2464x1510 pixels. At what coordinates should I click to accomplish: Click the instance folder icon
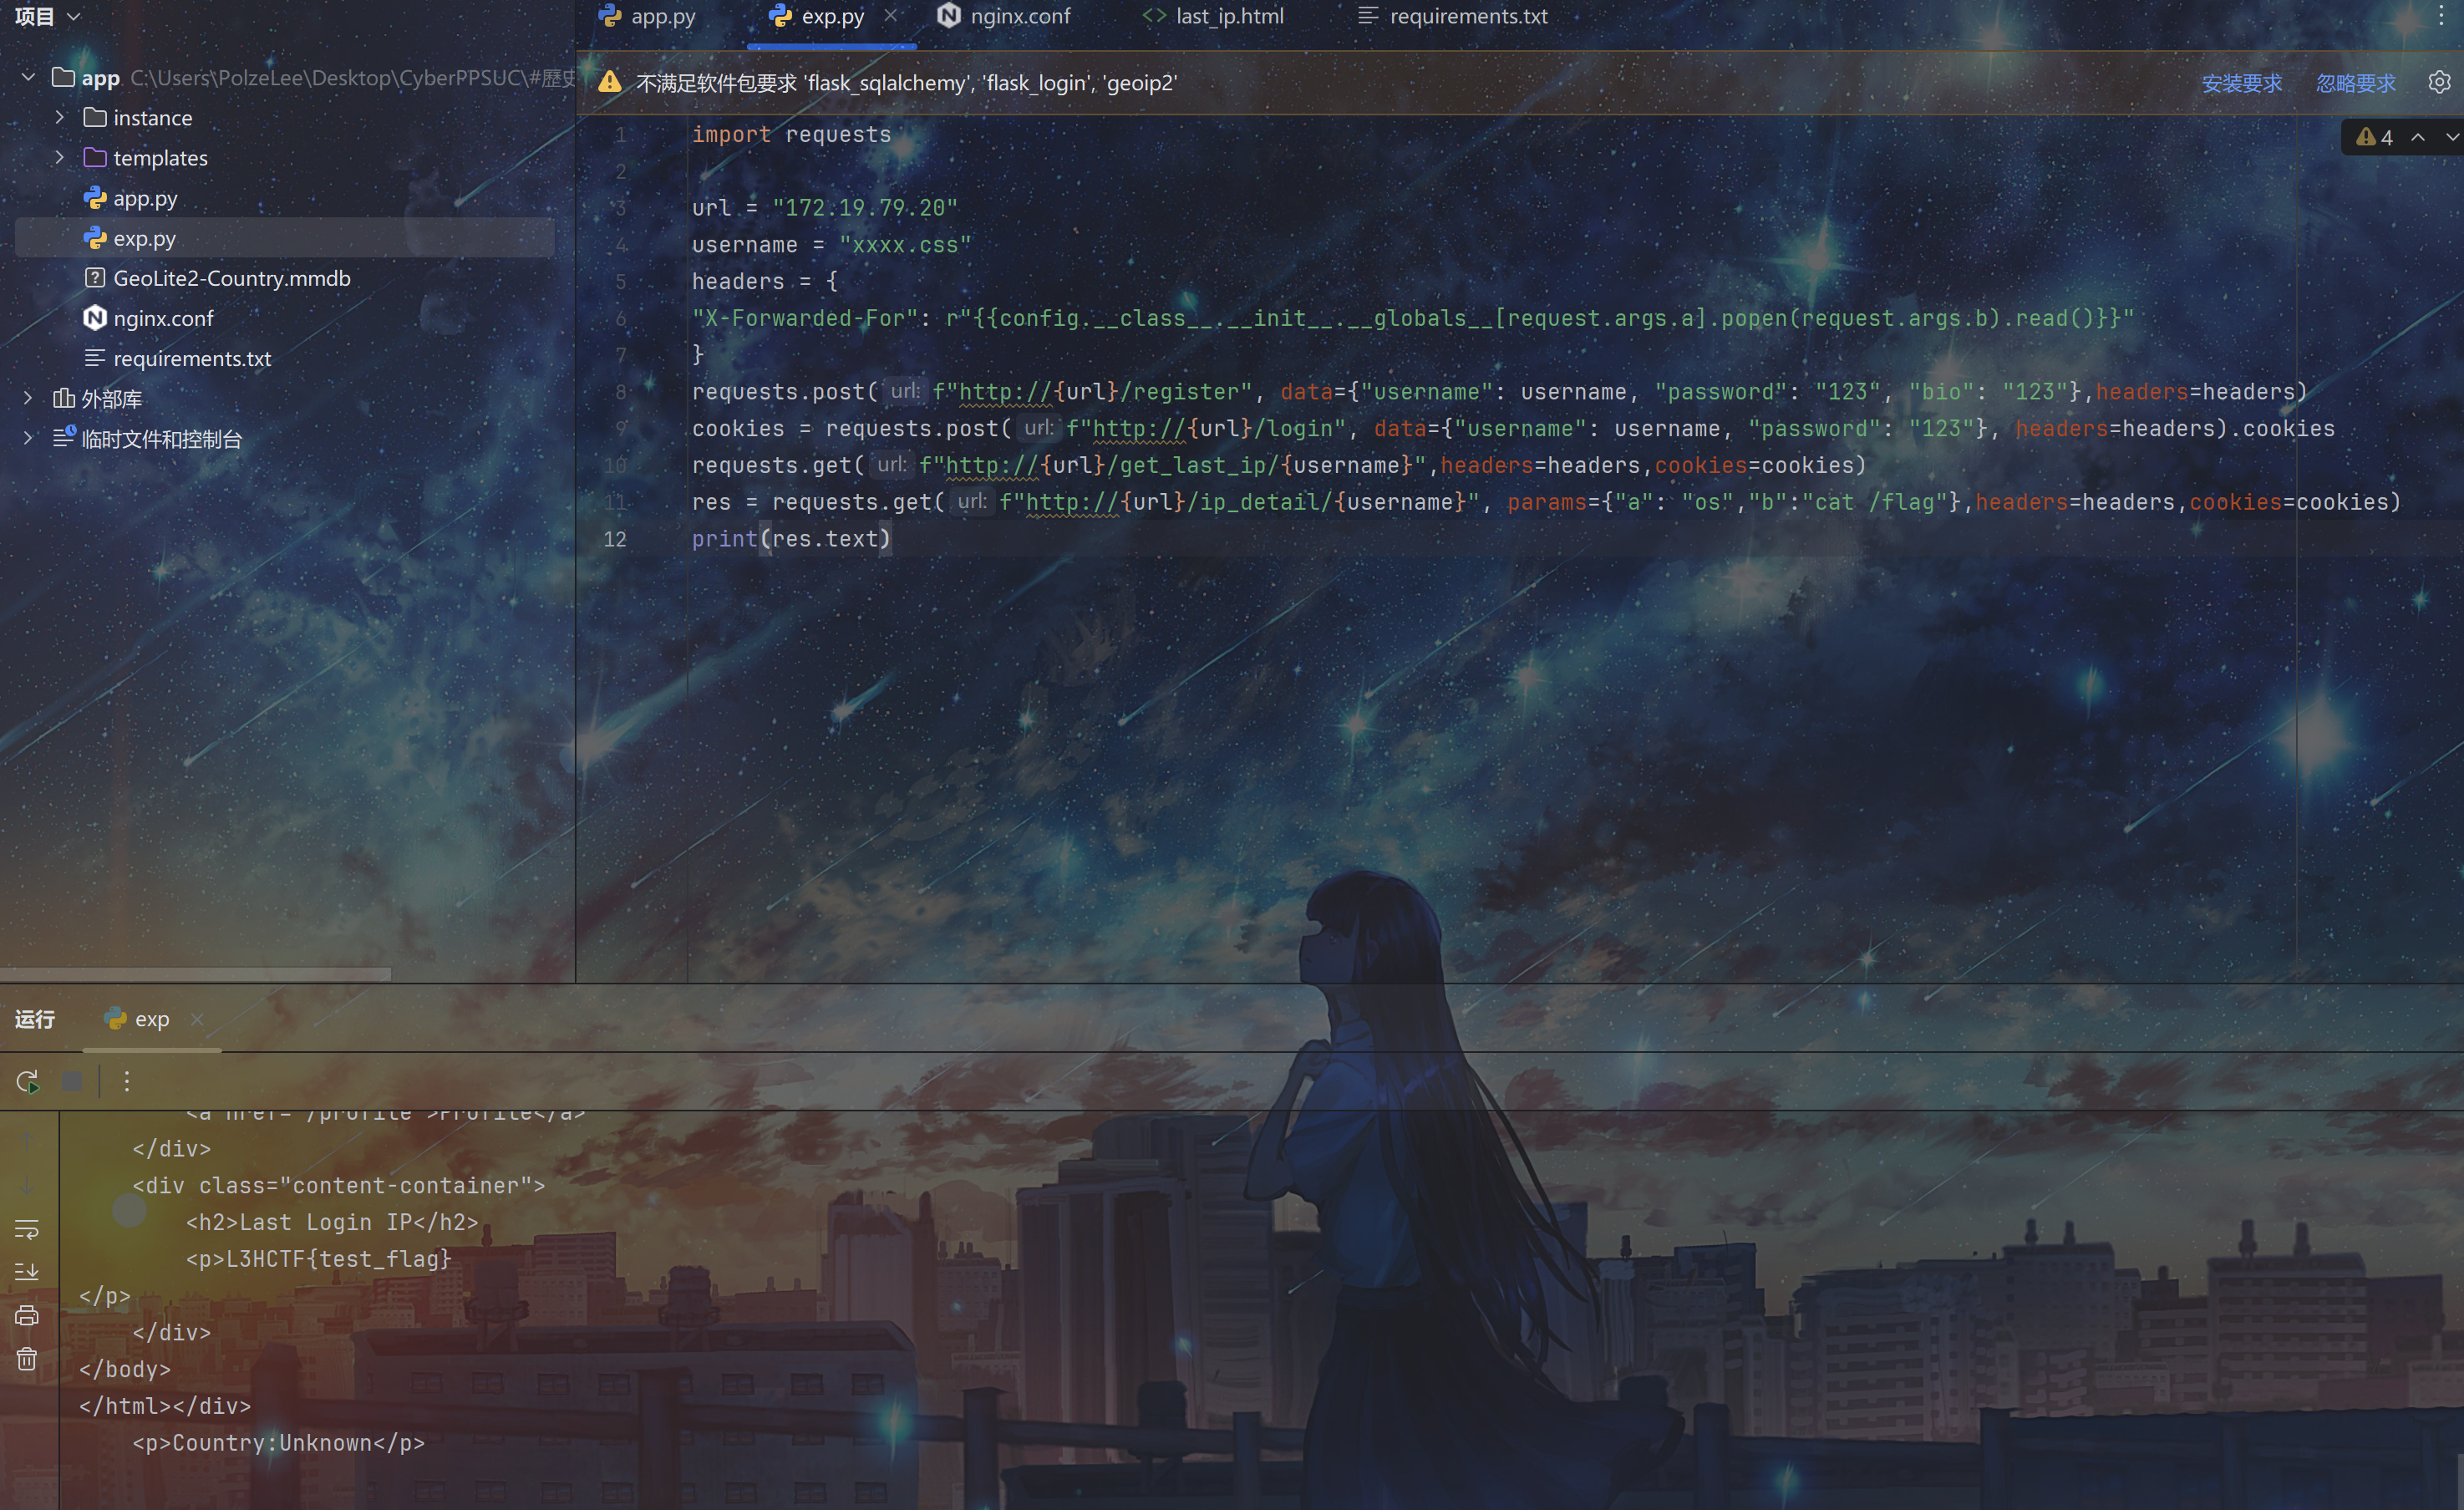click(x=95, y=117)
